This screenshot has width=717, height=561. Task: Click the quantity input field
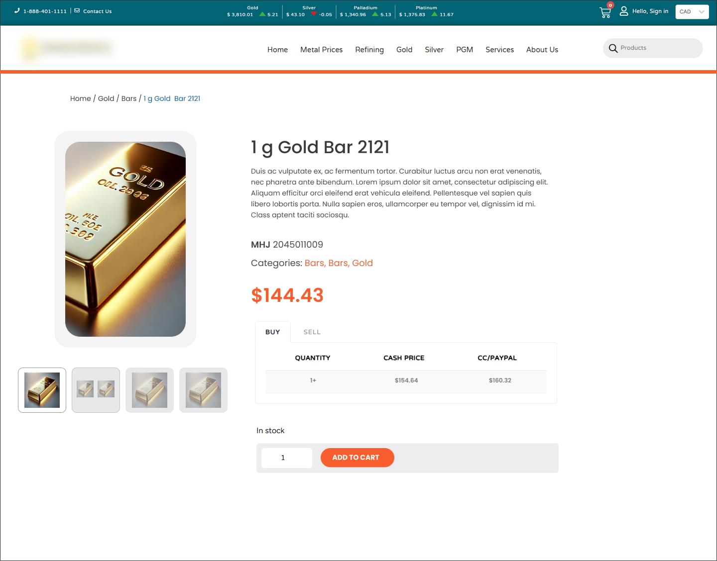[287, 458]
